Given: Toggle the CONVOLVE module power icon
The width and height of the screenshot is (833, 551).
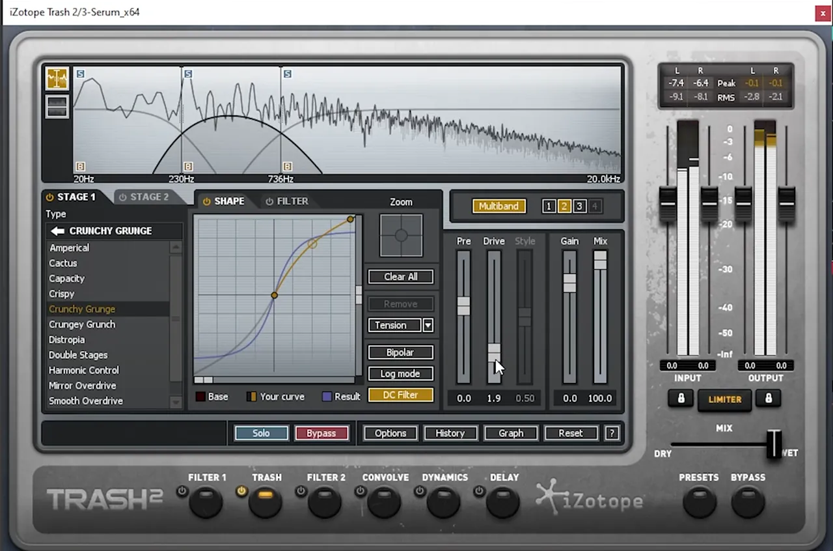Looking at the screenshot, I should point(360,491).
